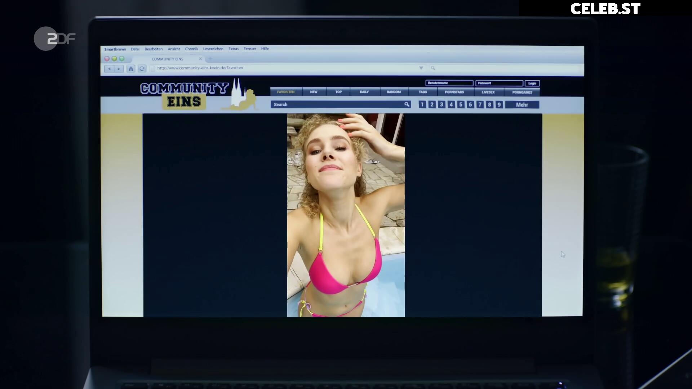692x389 pixels.
Task: Switch to the RANDOM navigation tab
Action: pos(394,92)
